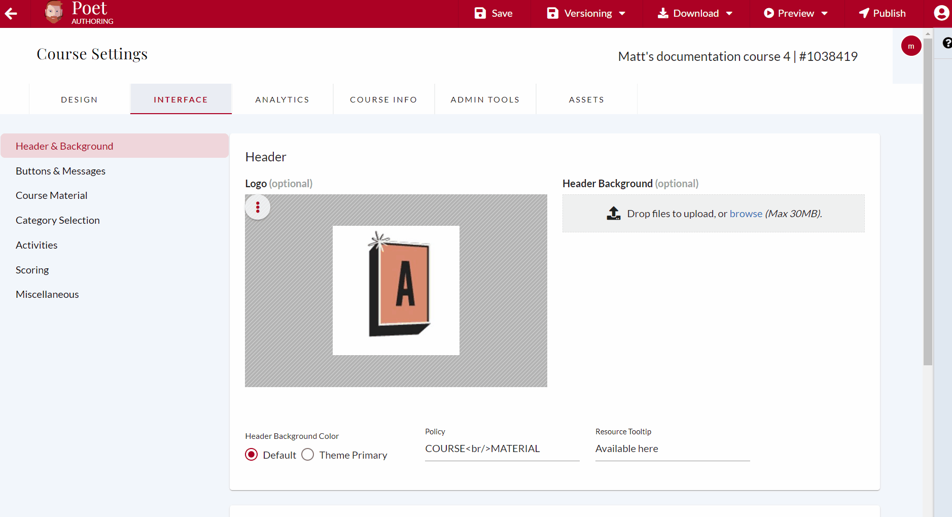Switch to the Analytics tab
This screenshot has height=517, width=952.
(x=282, y=99)
